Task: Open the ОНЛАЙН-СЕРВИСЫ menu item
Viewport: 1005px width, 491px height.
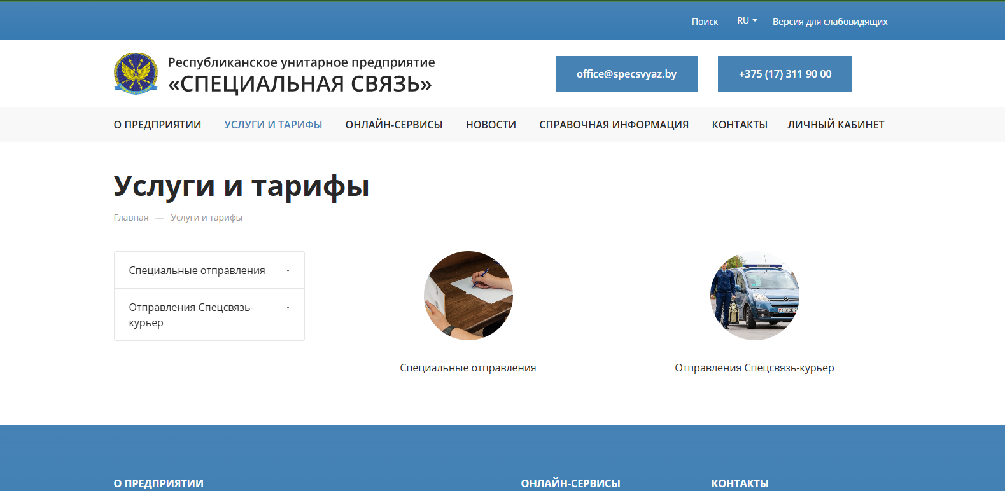Action: 394,125
